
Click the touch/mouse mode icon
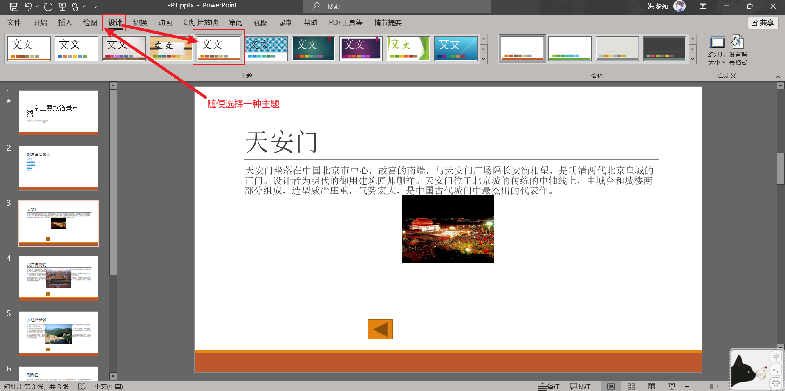point(75,6)
